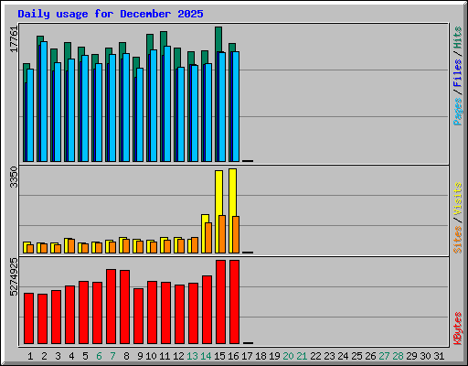Click the cyan 'Pages' legend label

(457, 112)
